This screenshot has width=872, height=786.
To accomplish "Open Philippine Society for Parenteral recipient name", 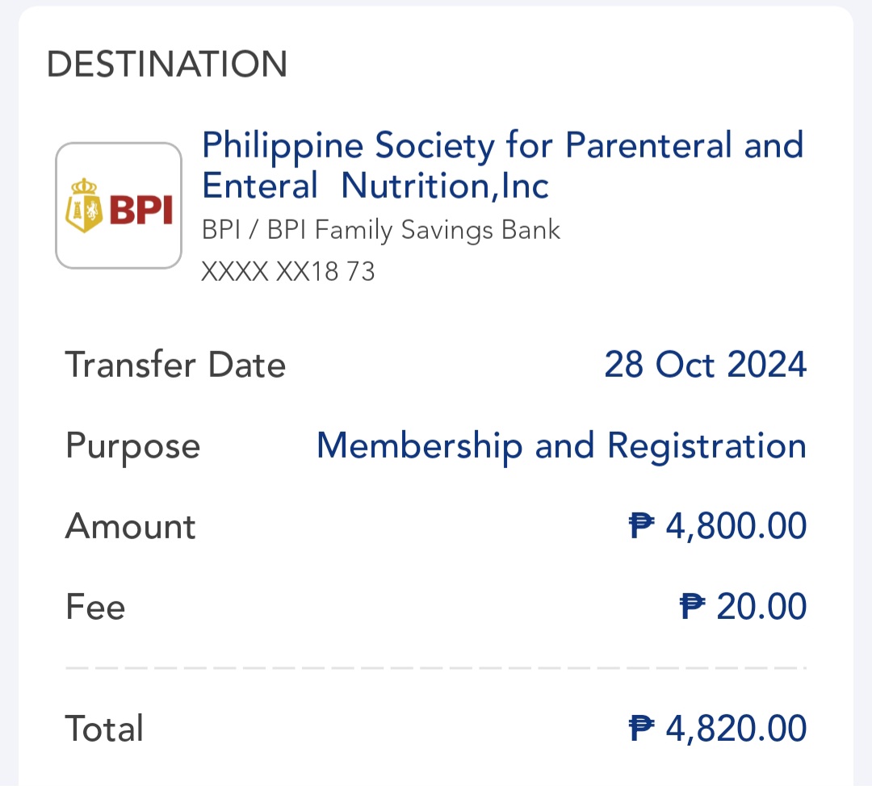I will coord(503,165).
